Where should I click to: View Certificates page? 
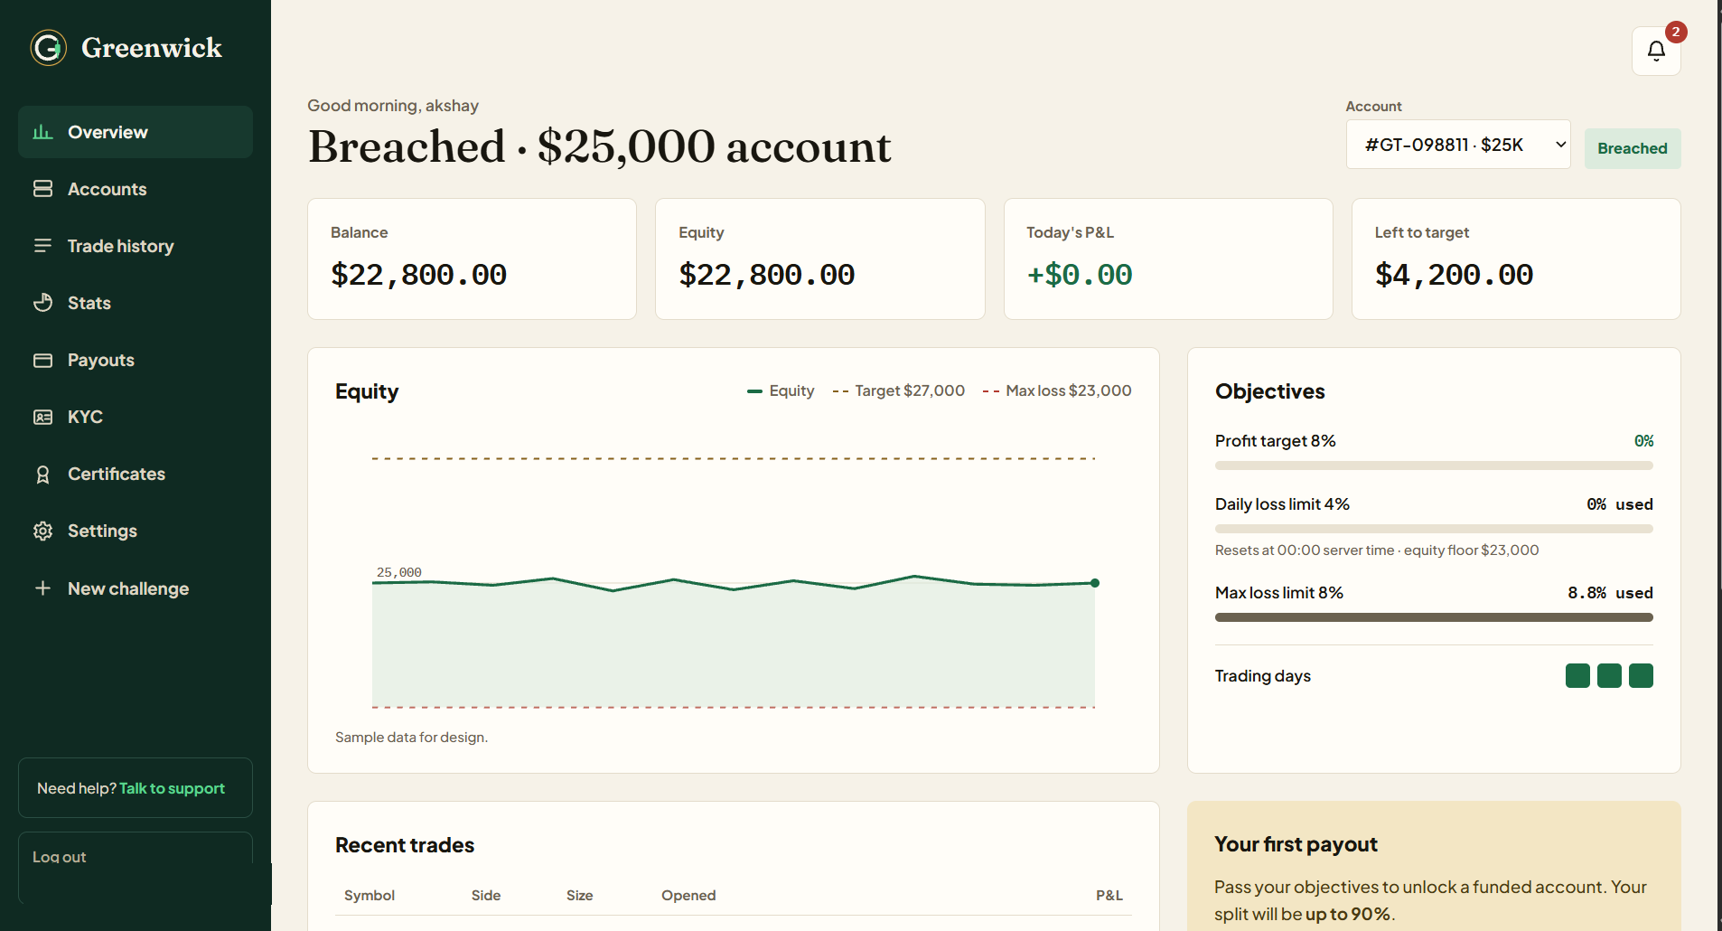point(136,474)
